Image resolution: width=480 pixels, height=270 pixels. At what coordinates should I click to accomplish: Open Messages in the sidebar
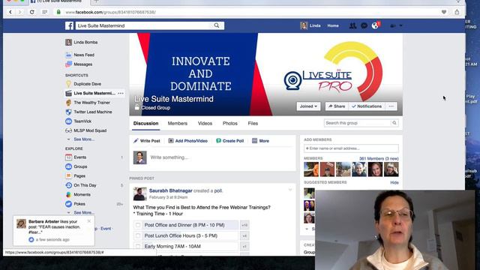coord(83,64)
